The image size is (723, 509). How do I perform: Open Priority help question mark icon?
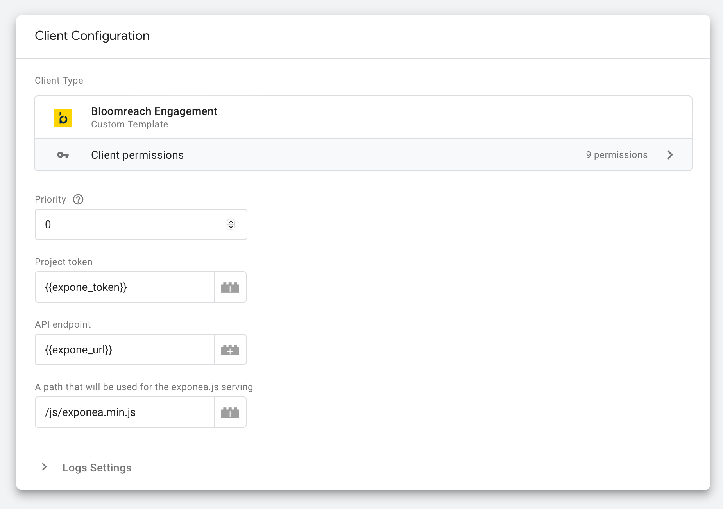point(78,199)
